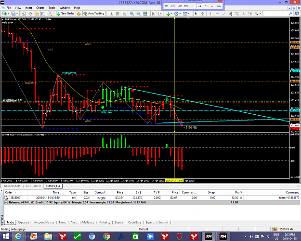
Task: Switch timeframe to H1
Action: [x=193, y=6]
